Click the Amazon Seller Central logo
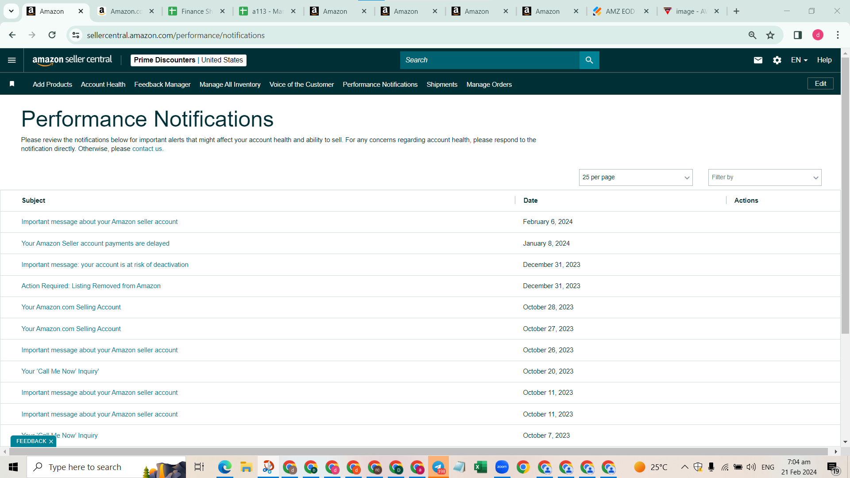The width and height of the screenshot is (850, 478). (x=72, y=60)
